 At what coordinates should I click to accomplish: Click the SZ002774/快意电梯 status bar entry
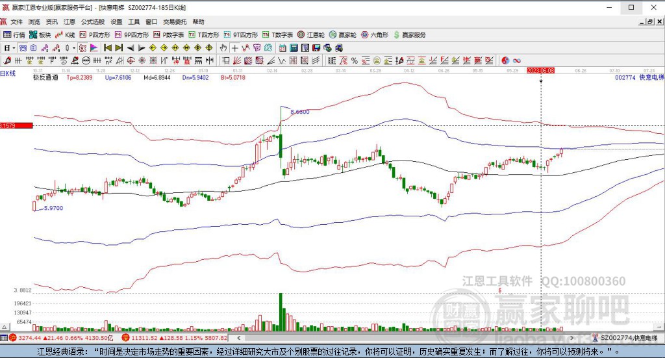[625, 338]
